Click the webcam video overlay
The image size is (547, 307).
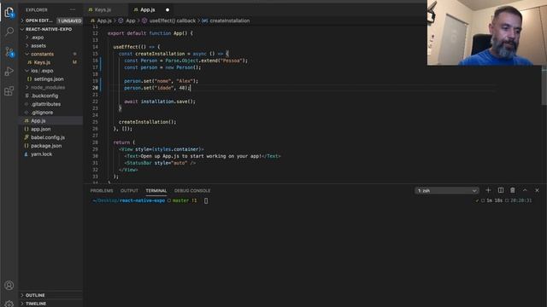(x=487, y=32)
